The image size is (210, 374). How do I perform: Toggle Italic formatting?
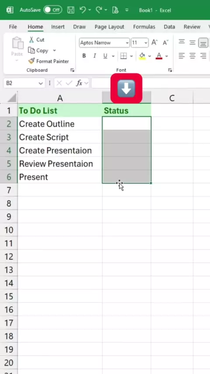[x=94, y=56]
